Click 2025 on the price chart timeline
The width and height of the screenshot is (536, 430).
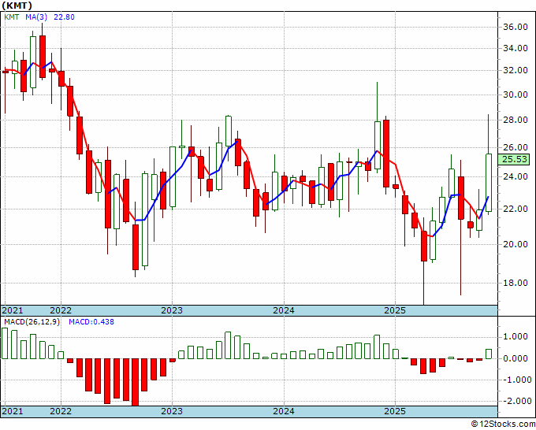pyautogui.click(x=395, y=310)
